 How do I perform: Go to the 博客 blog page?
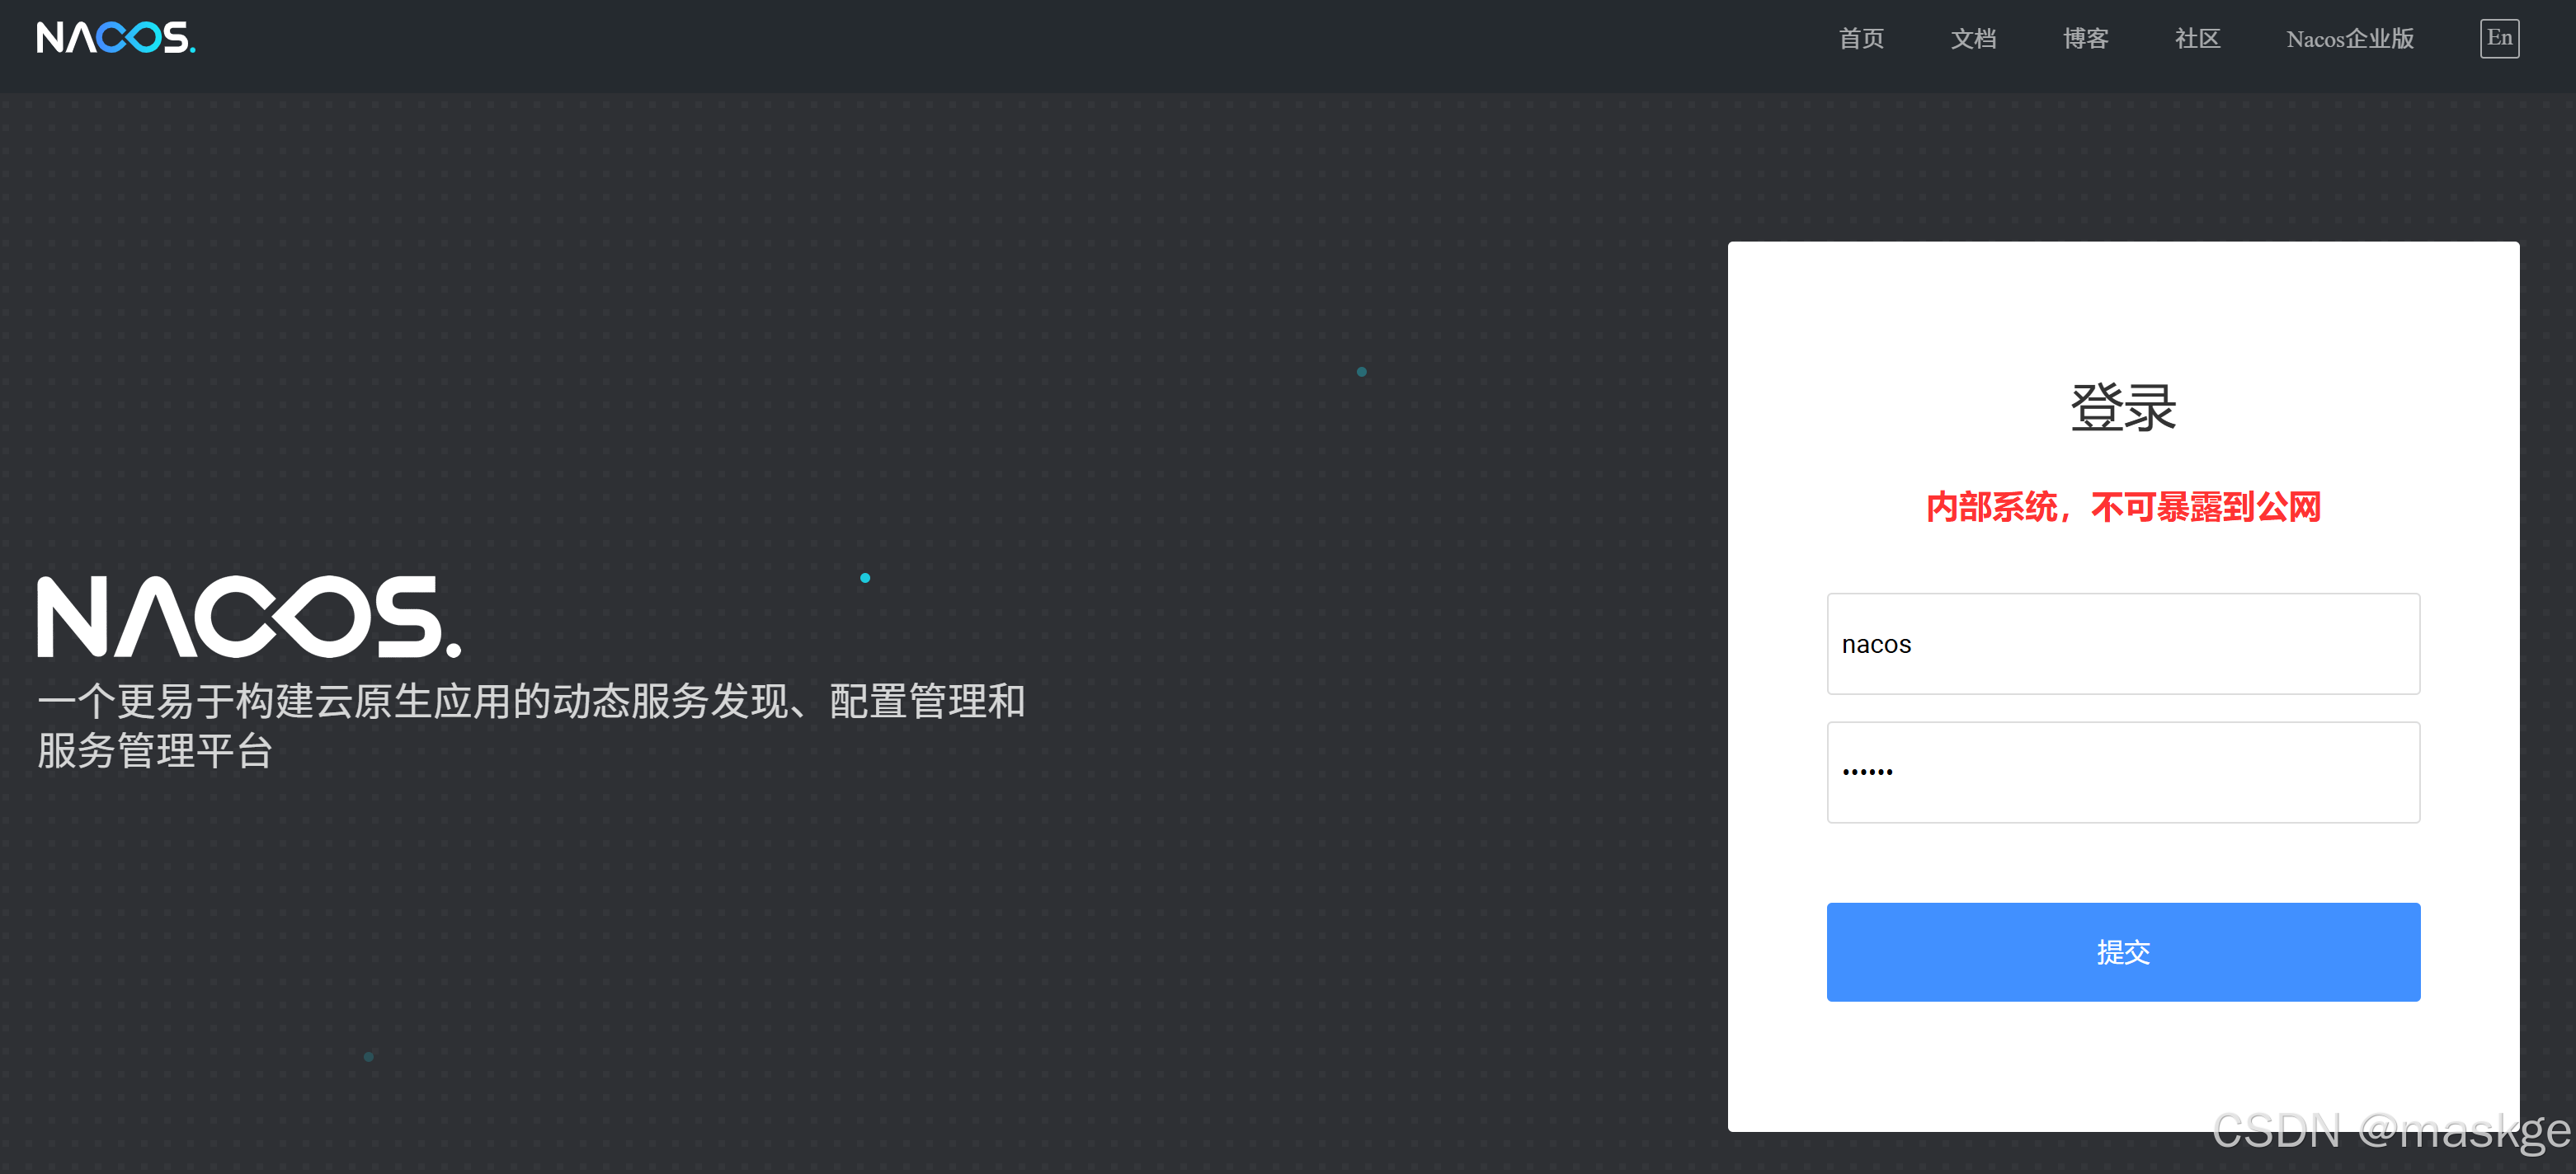coord(2085,39)
